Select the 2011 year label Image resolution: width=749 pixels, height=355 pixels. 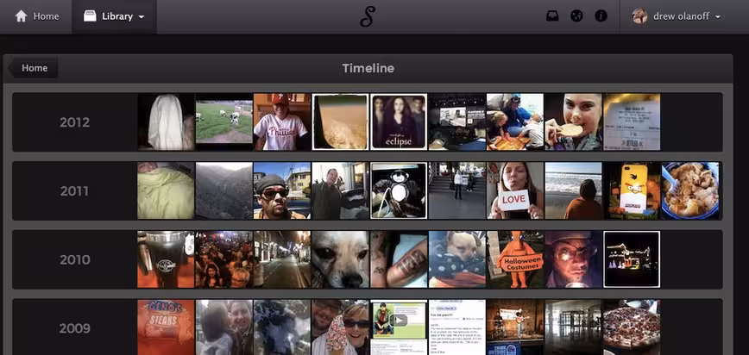tap(74, 191)
